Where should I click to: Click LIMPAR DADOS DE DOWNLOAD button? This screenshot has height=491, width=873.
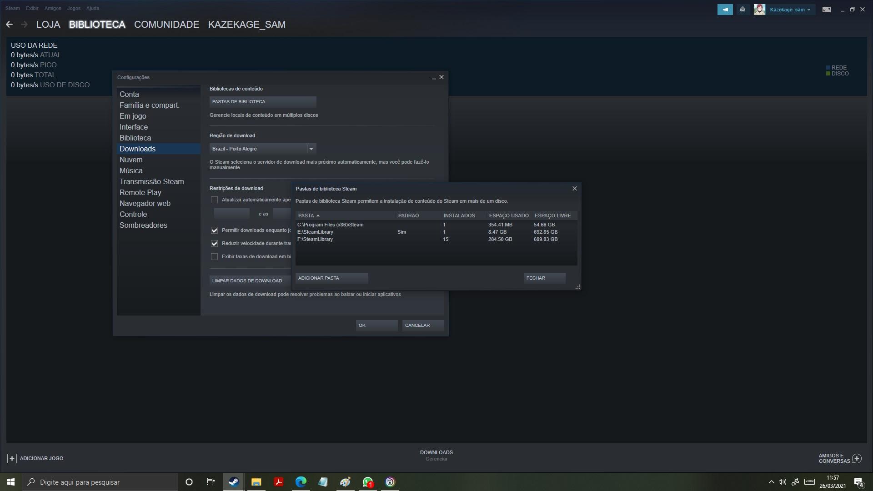click(x=250, y=281)
